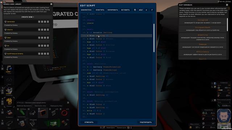Close the Source Code Library panel
This screenshot has width=232, height=130.
click(x=51, y=4)
